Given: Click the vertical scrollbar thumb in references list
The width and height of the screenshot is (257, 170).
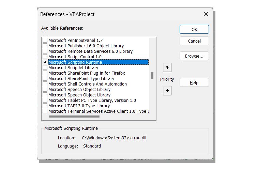Looking at the screenshot, I should click(x=152, y=76).
